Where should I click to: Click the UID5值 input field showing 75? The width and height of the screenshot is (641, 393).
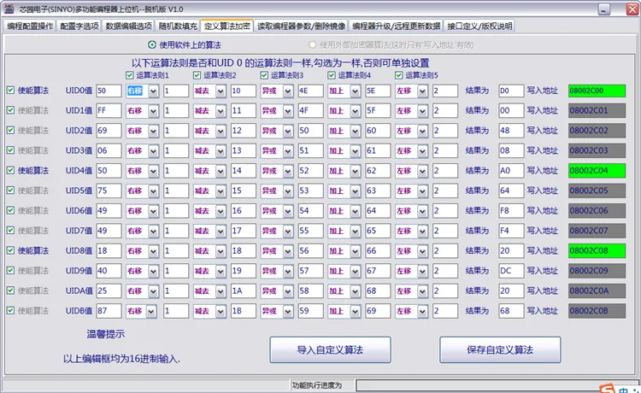(x=109, y=191)
